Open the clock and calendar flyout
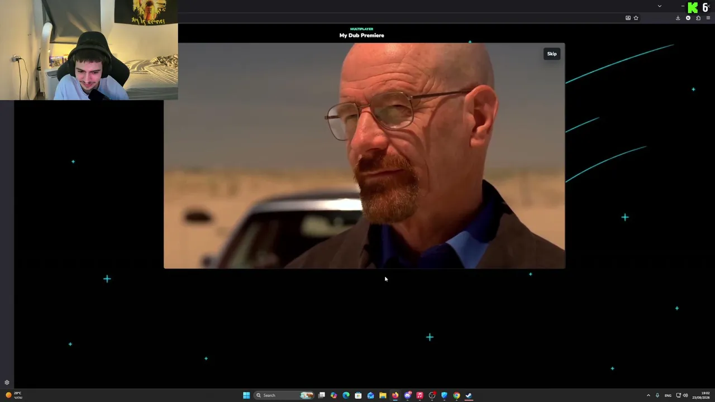715x402 pixels. [x=702, y=395]
